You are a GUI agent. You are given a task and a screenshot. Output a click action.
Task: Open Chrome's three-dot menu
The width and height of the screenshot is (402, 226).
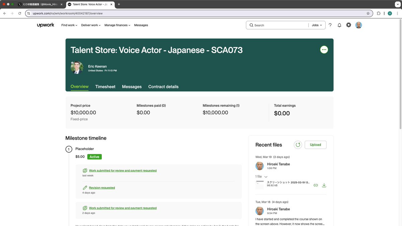click(x=397, y=13)
